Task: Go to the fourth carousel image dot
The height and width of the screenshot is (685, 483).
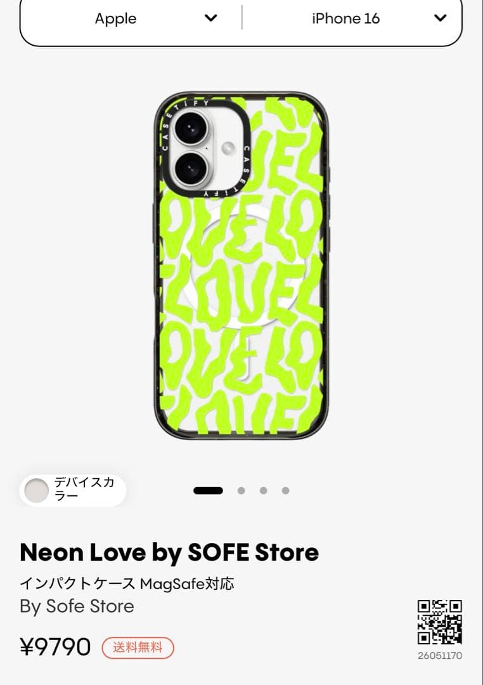Action: tap(286, 490)
